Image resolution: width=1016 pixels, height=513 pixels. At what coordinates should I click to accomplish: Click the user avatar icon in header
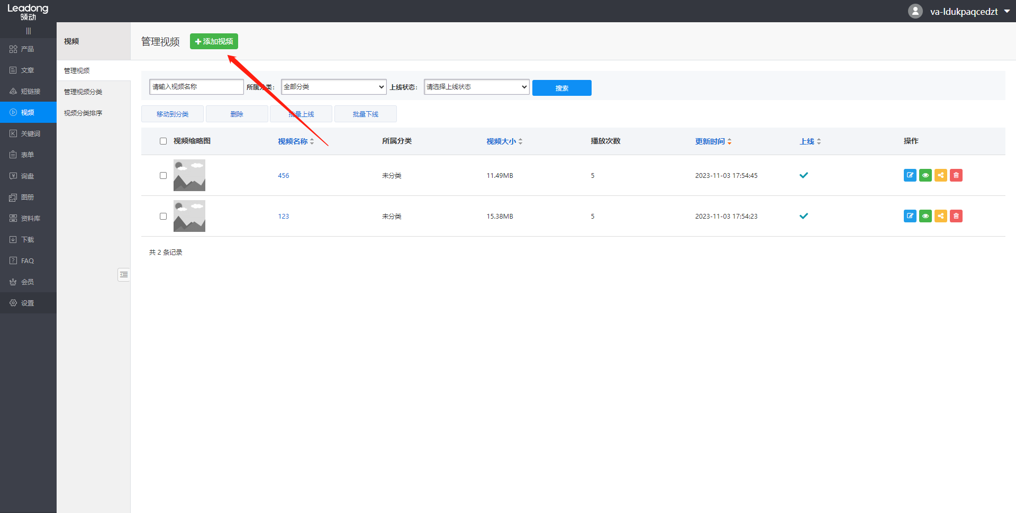[x=915, y=11]
